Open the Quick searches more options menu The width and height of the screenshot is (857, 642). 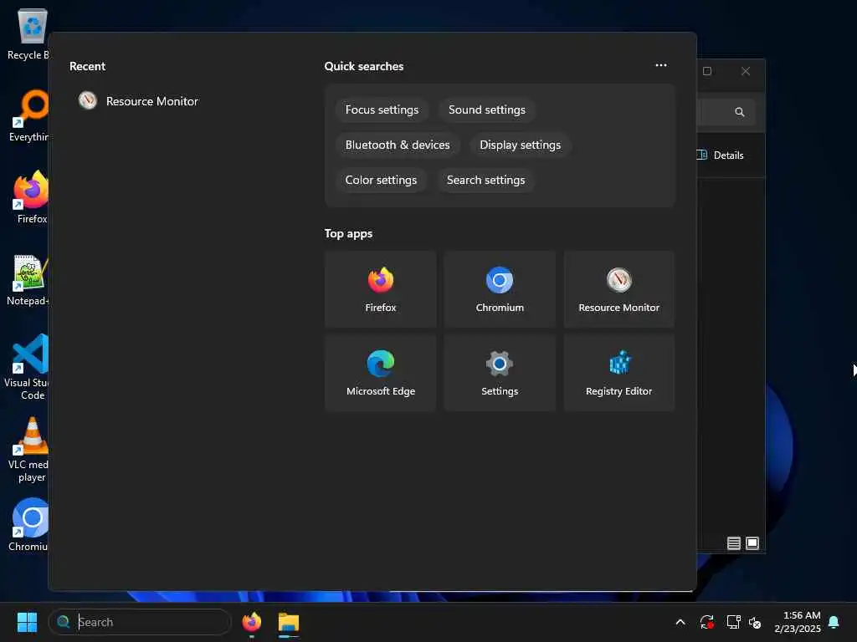coord(661,65)
